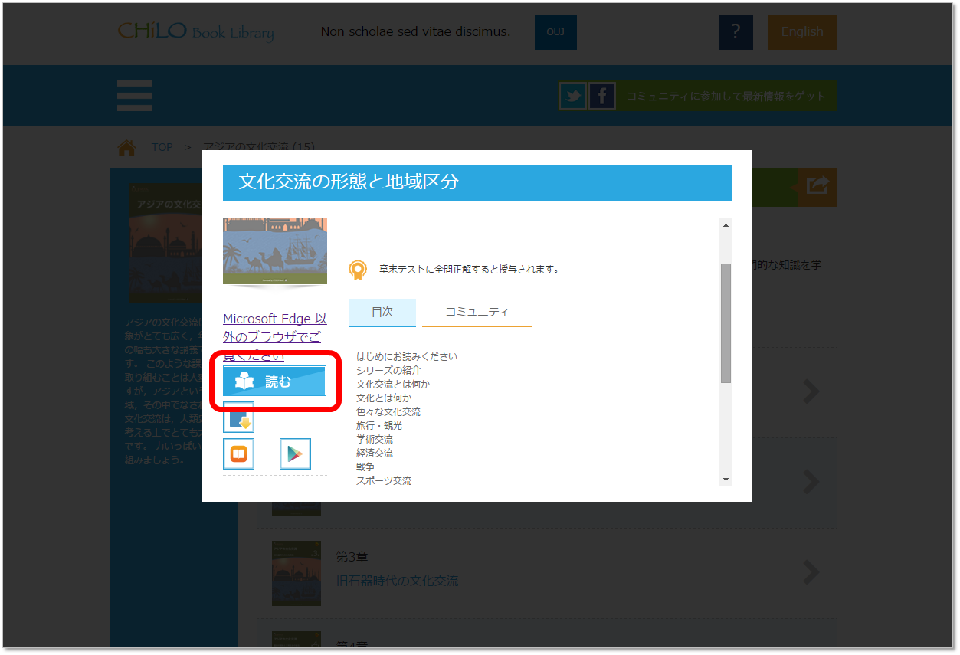Click the OUJ button in the header
960x655 pixels.
pos(555,32)
